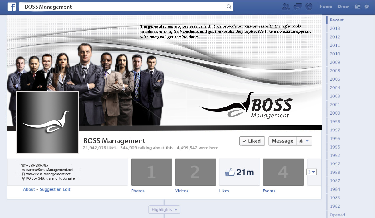
Task: Jump to 2011 in the timeline
Action: click(335, 45)
